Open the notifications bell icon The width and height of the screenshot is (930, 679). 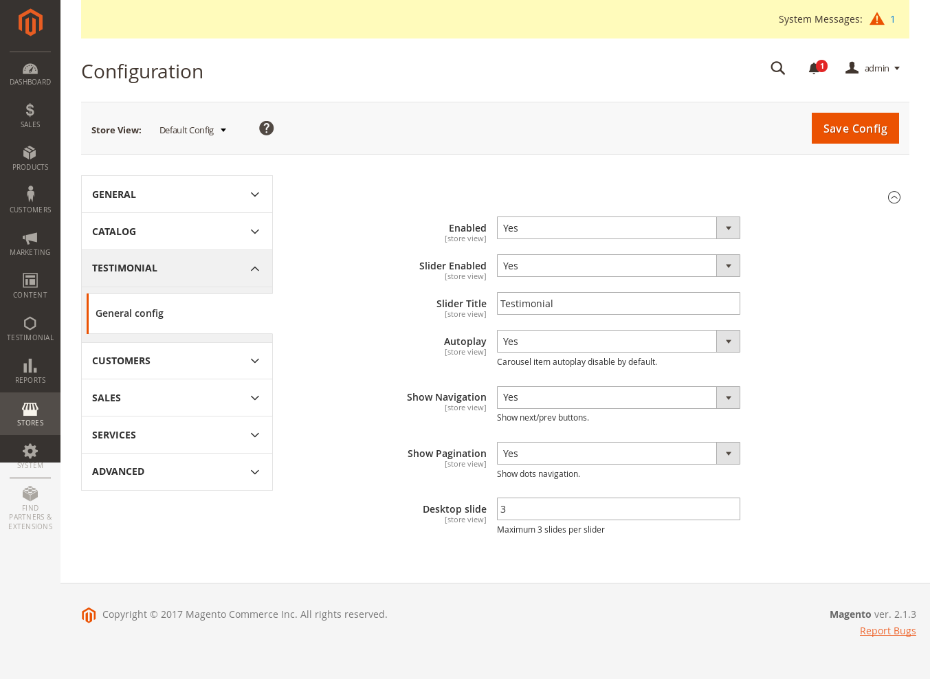point(815,68)
